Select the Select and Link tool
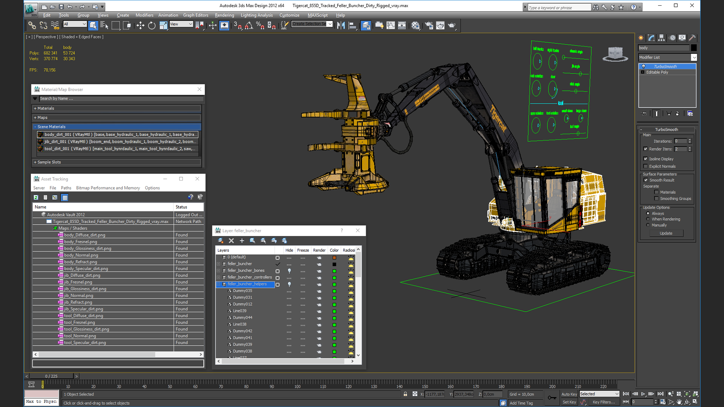The width and height of the screenshot is (724, 407). (x=32, y=25)
